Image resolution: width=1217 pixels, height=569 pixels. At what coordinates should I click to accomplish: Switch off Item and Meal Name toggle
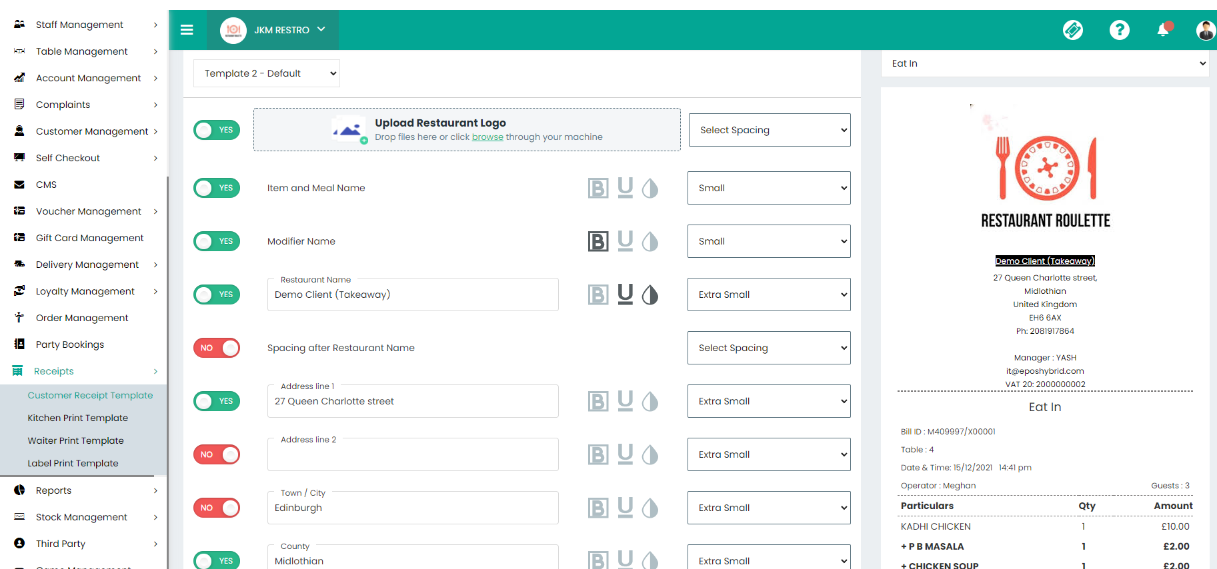coord(217,188)
